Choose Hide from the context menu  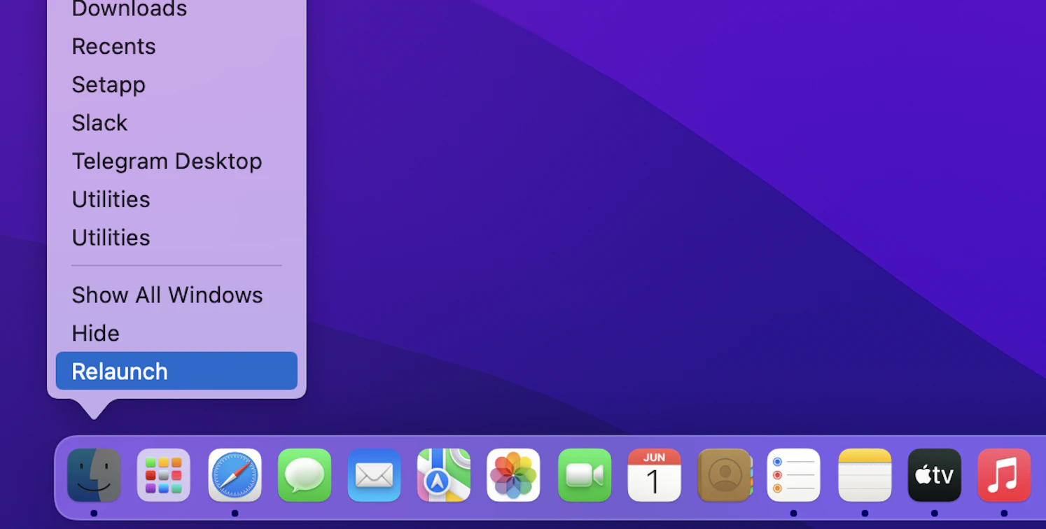click(95, 333)
